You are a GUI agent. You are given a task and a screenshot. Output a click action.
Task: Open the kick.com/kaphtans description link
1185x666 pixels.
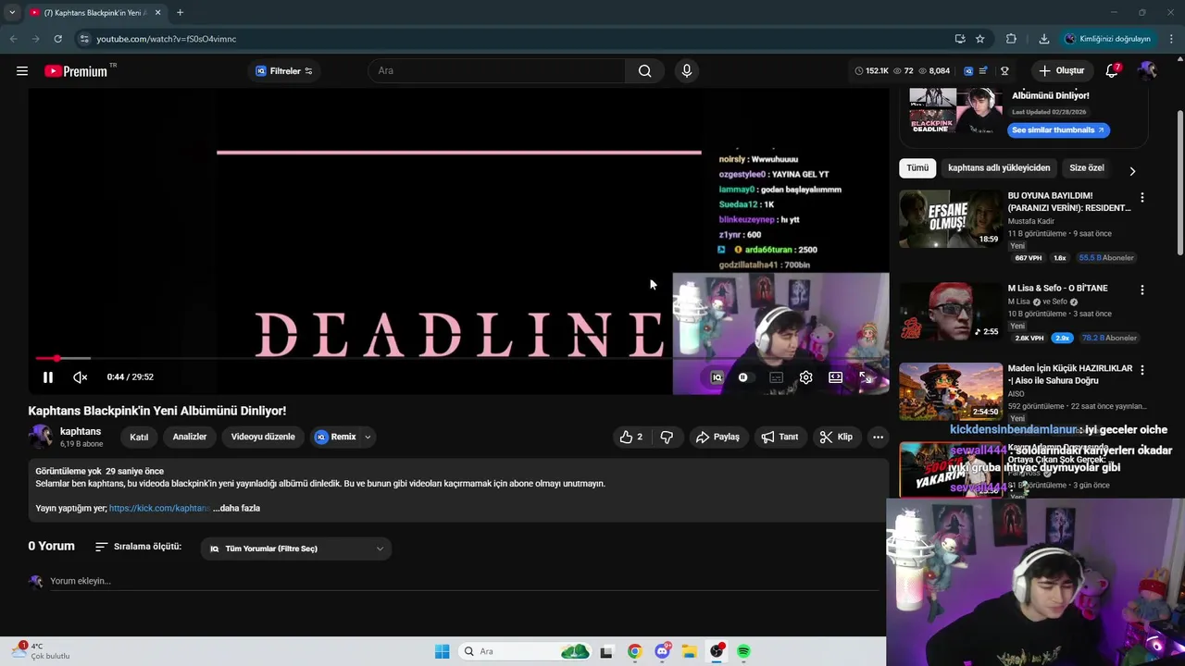click(159, 508)
